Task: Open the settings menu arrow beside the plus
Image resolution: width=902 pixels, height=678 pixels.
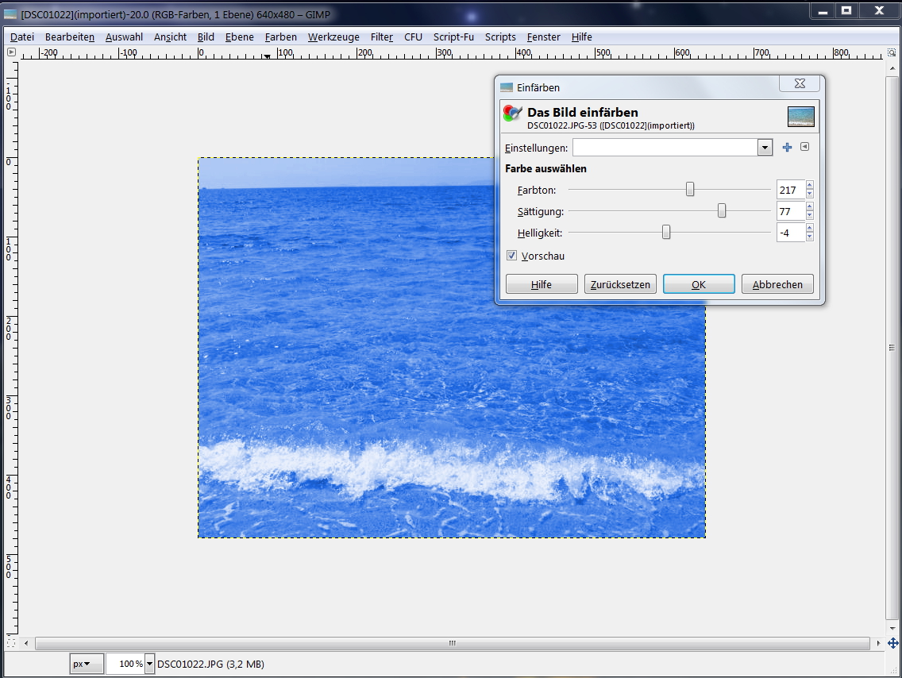Action: 804,148
